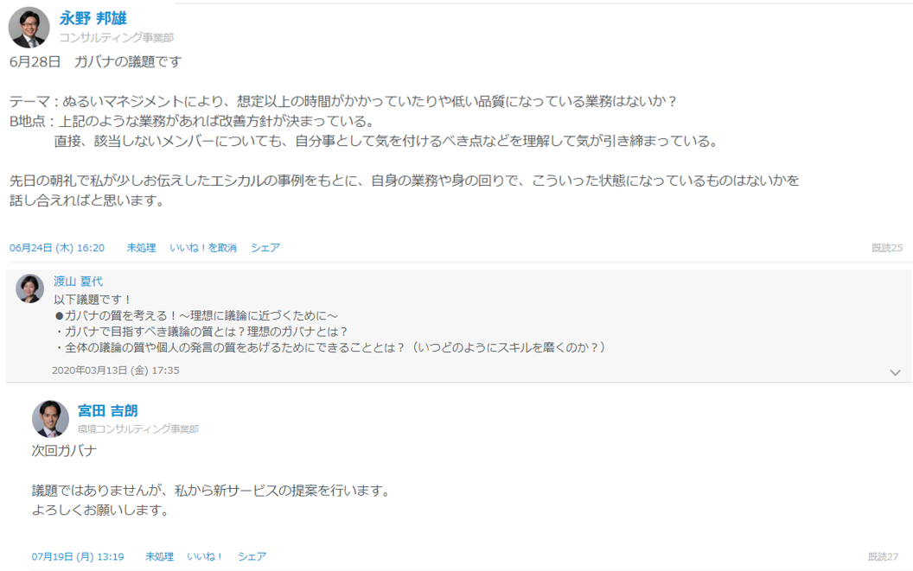Screen dimensions: 913x571
Task: View 既読27 read count
Action: click(x=884, y=557)
